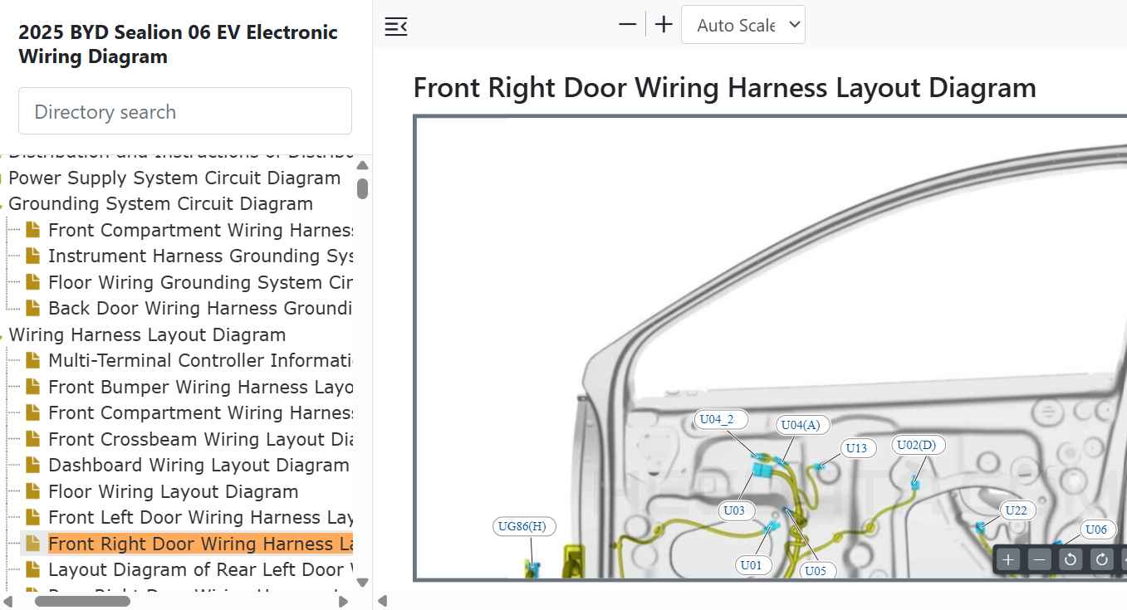Rotate the diagram clockwise
The height and width of the screenshot is (610, 1127).
(1102, 559)
